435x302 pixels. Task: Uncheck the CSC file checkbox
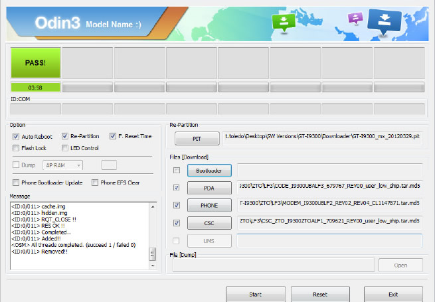[x=177, y=223]
